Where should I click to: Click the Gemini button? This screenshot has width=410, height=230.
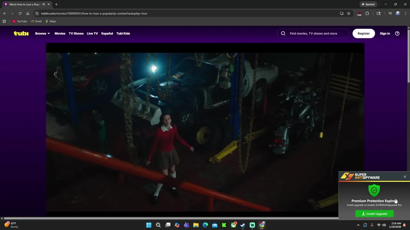[368, 4]
